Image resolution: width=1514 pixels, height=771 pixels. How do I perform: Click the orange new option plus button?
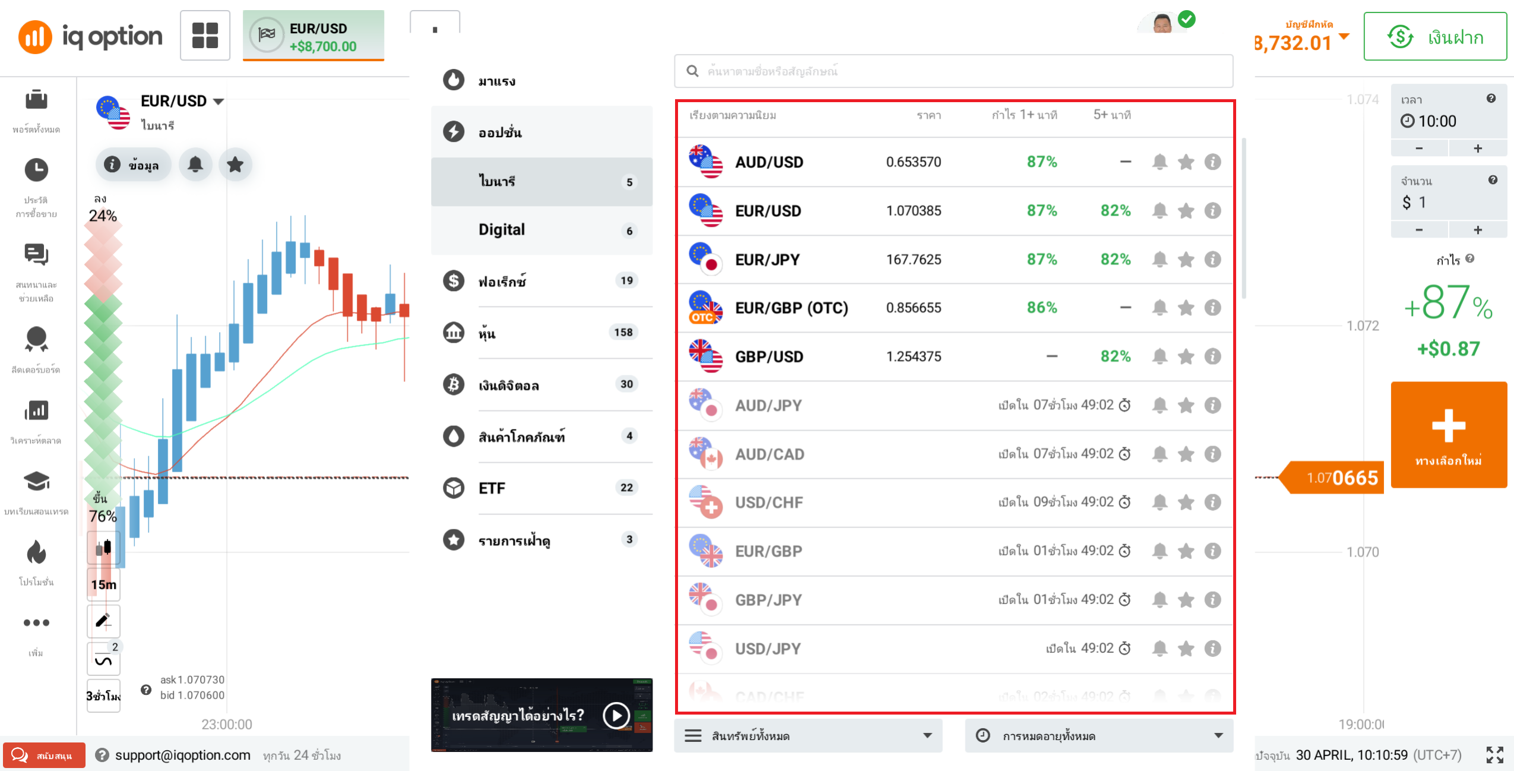click(1449, 435)
